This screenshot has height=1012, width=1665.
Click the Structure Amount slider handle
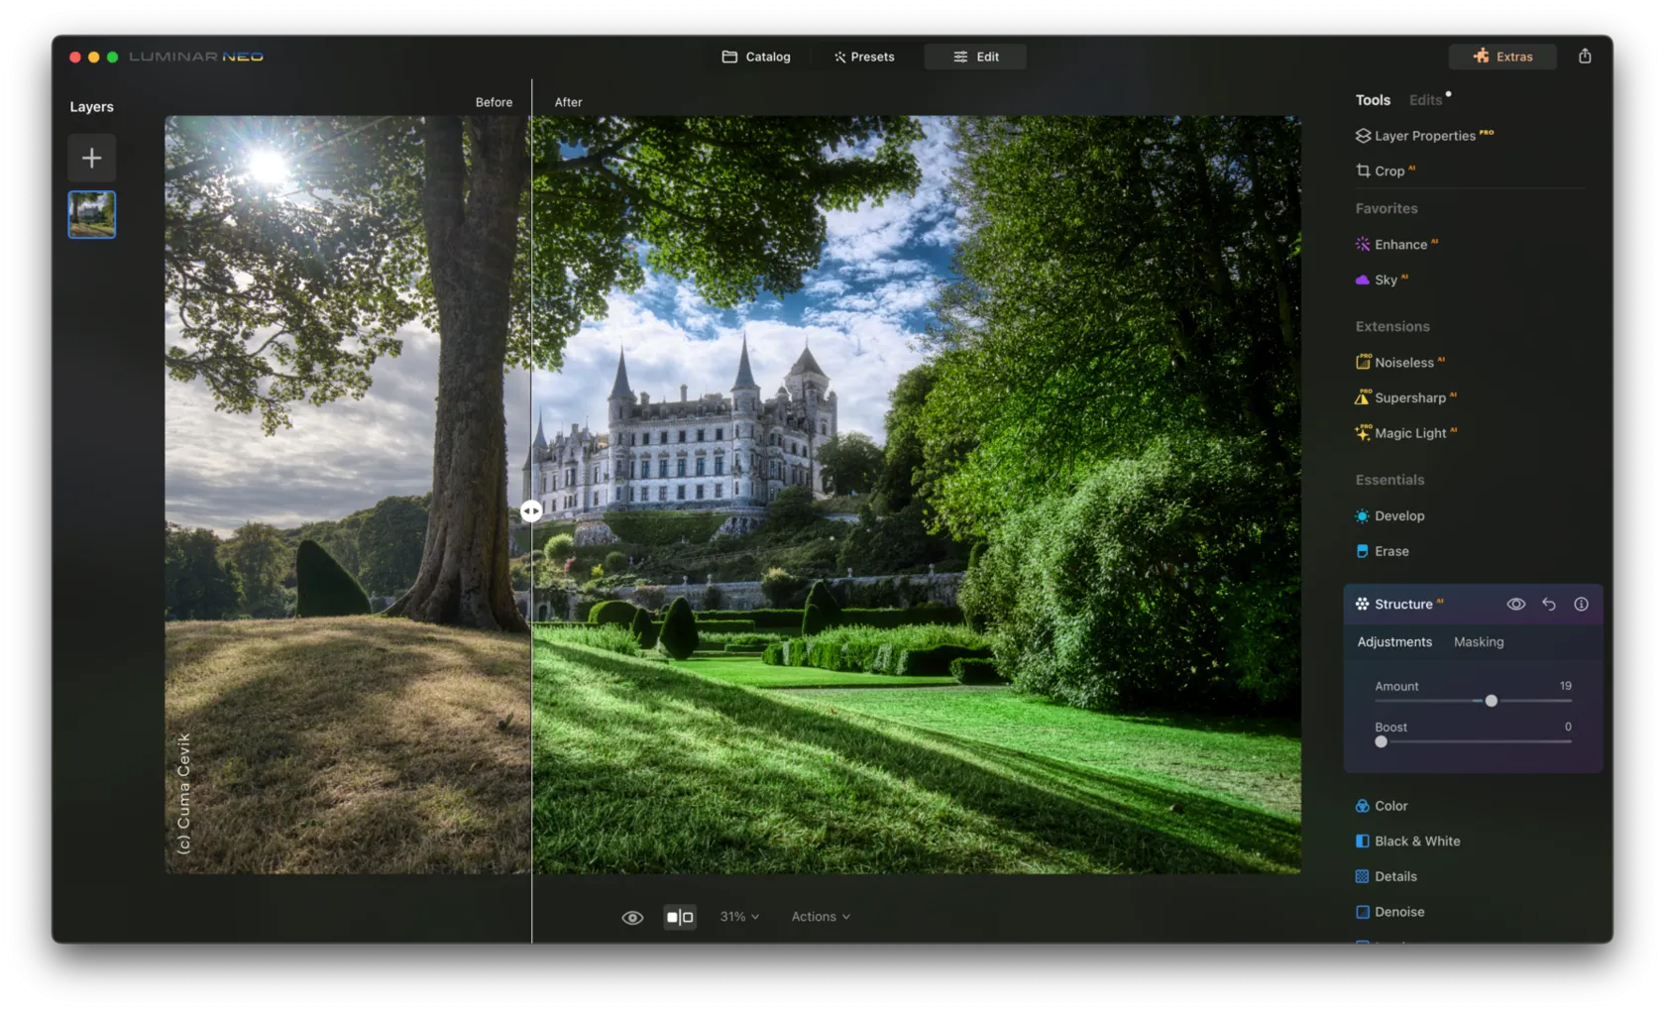click(x=1491, y=701)
